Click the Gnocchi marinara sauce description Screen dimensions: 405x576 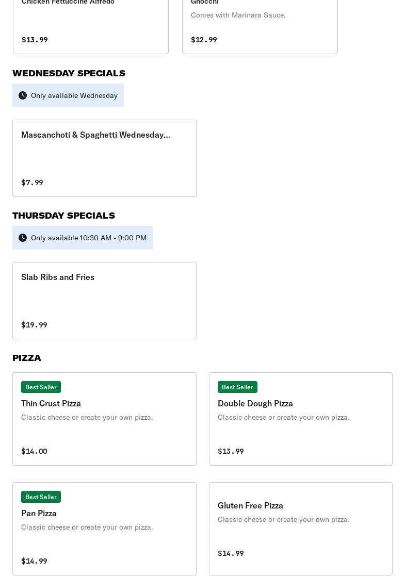pos(238,15)
